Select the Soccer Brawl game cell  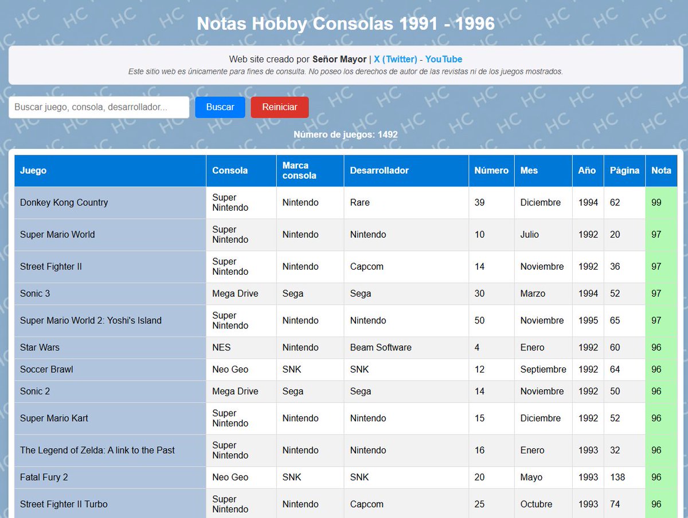click(x=110, y=369)
